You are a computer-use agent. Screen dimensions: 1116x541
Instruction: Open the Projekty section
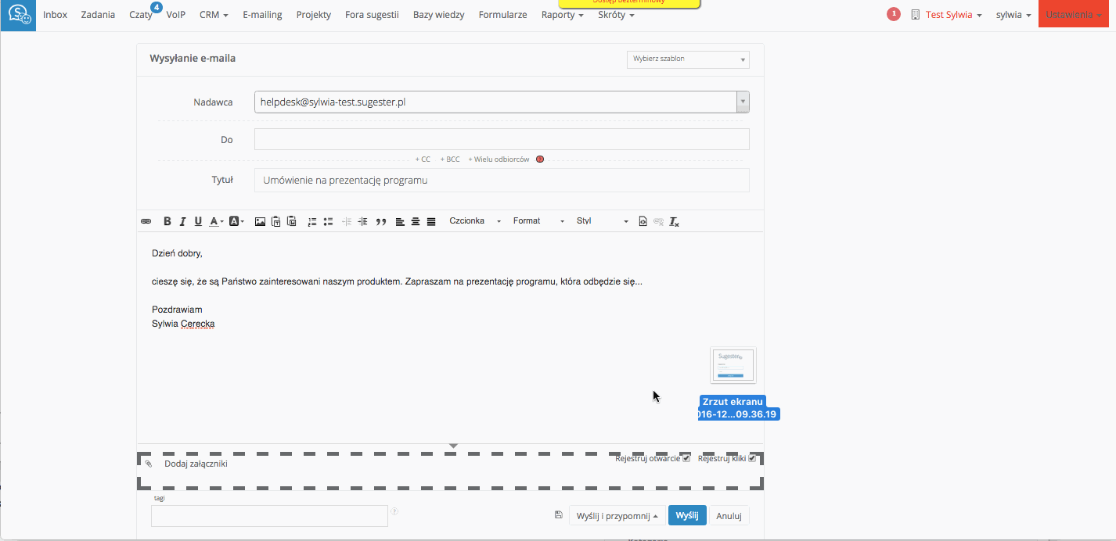(x=313, y=15)
